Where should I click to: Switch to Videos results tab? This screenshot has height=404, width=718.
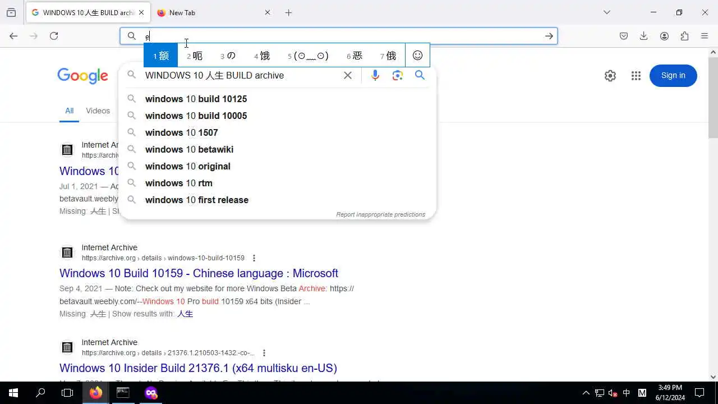[x=98, y=111]
